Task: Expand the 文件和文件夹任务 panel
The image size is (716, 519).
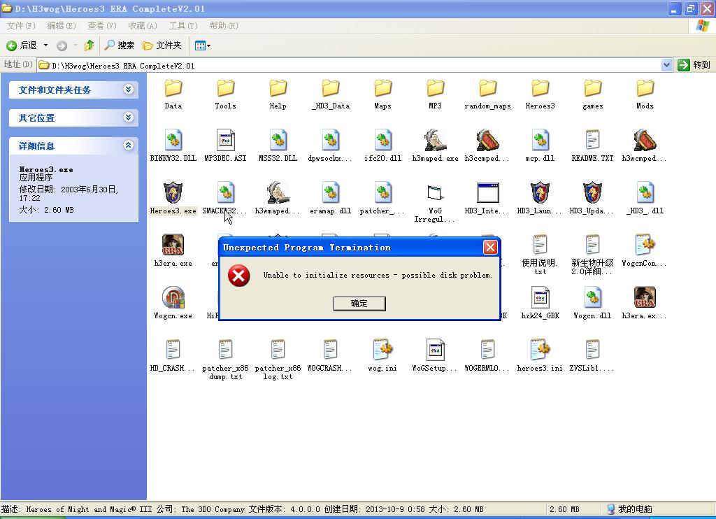Action: point(128,90)
